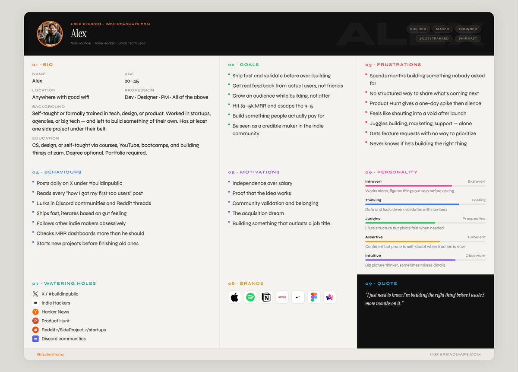Click the Spotify brand icon

coord(250,297)
